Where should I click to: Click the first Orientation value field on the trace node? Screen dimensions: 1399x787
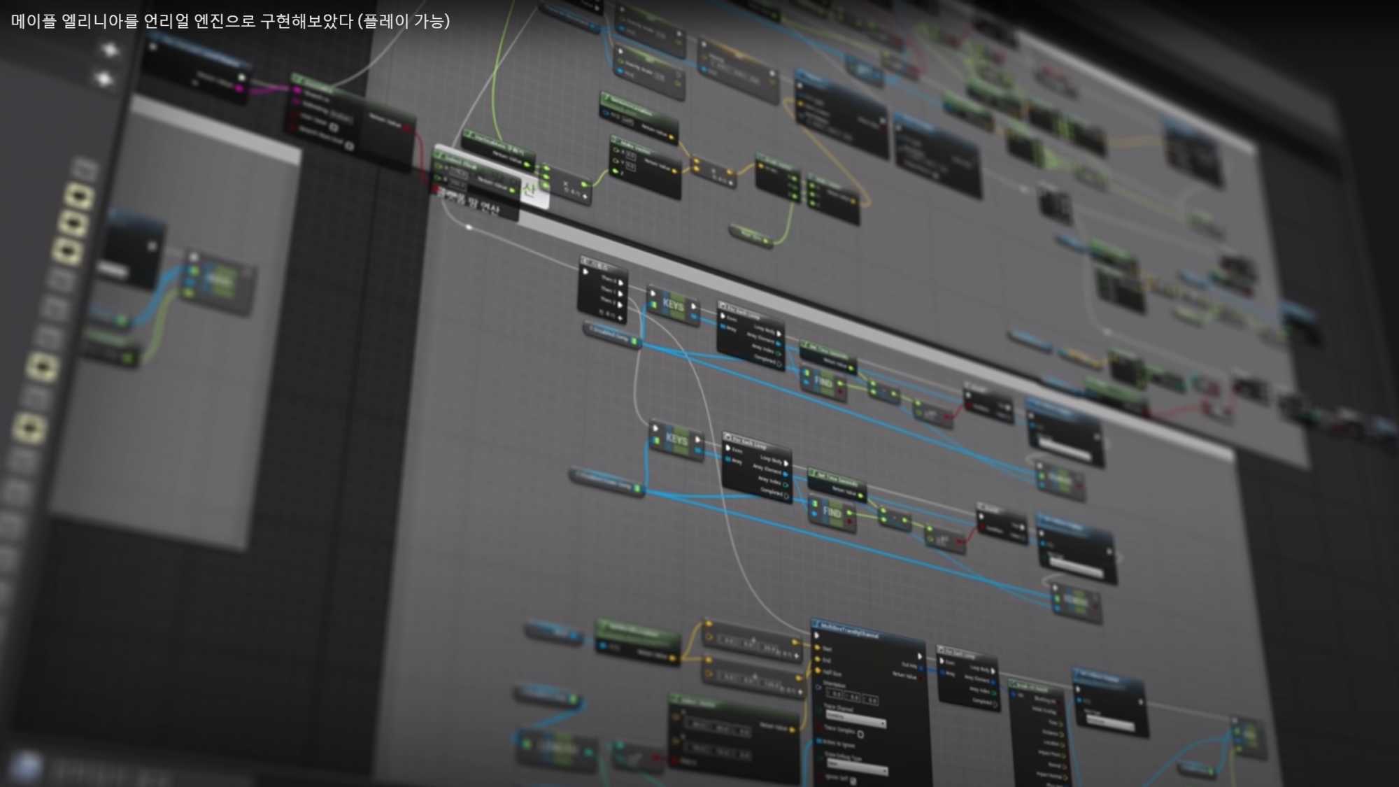pyautogui.click(x=835, y=693)
